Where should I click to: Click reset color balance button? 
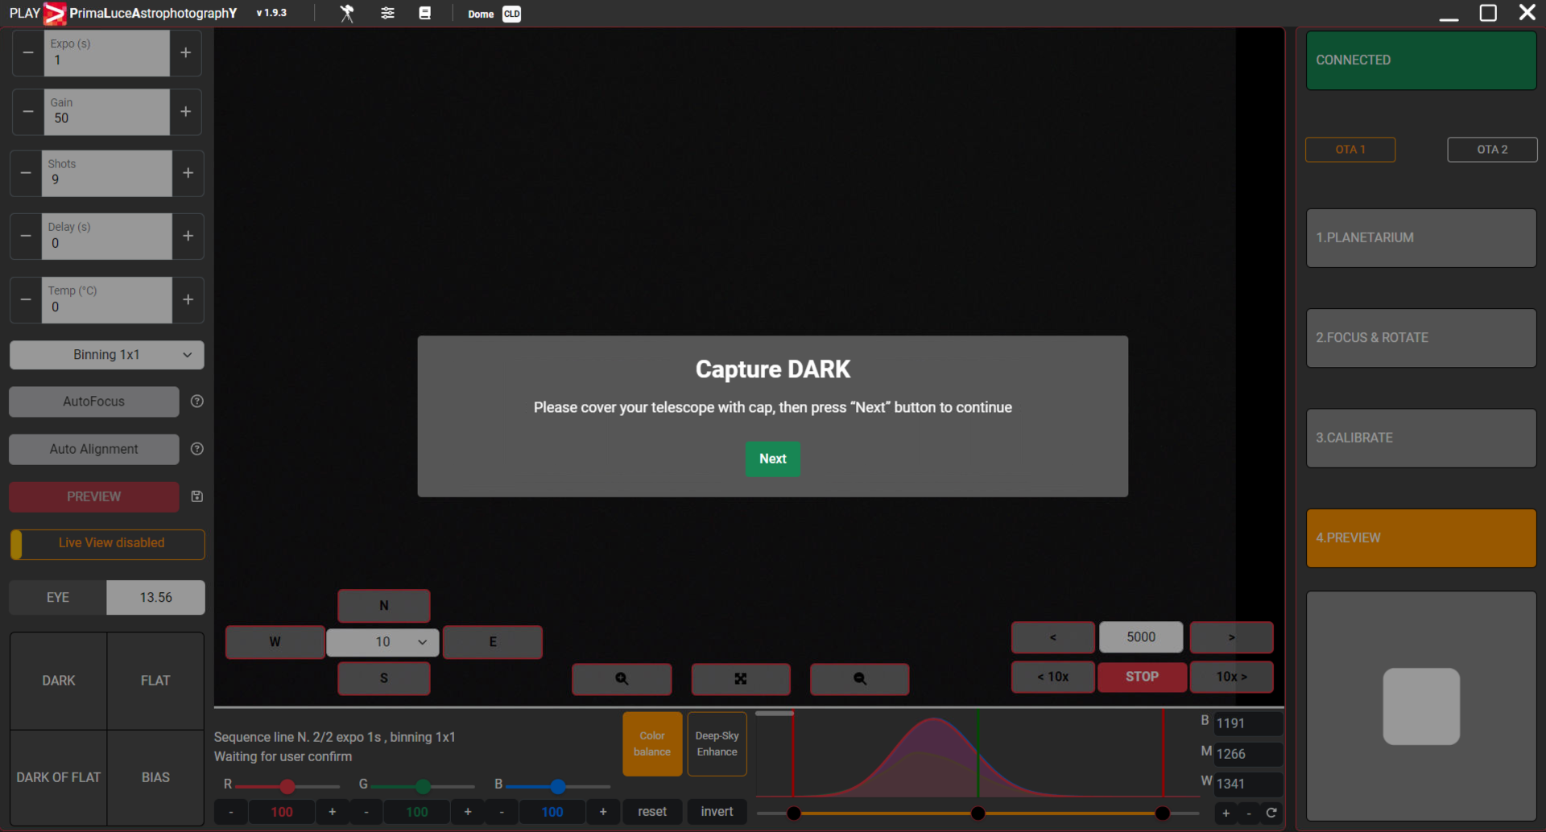(652, 812)
